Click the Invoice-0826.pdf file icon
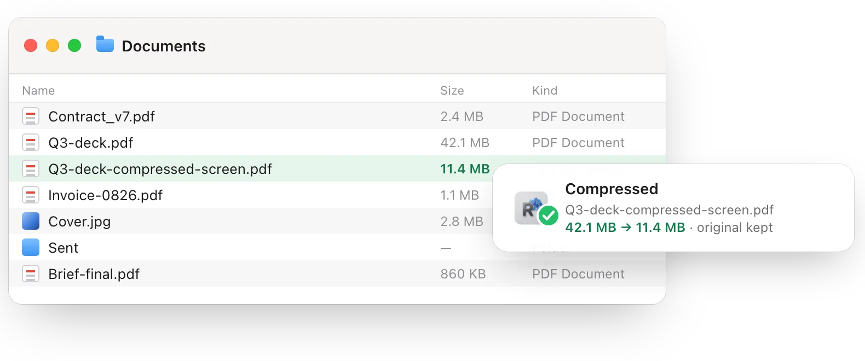This screenshot has width=865, height=361. (x=31, y=195)
